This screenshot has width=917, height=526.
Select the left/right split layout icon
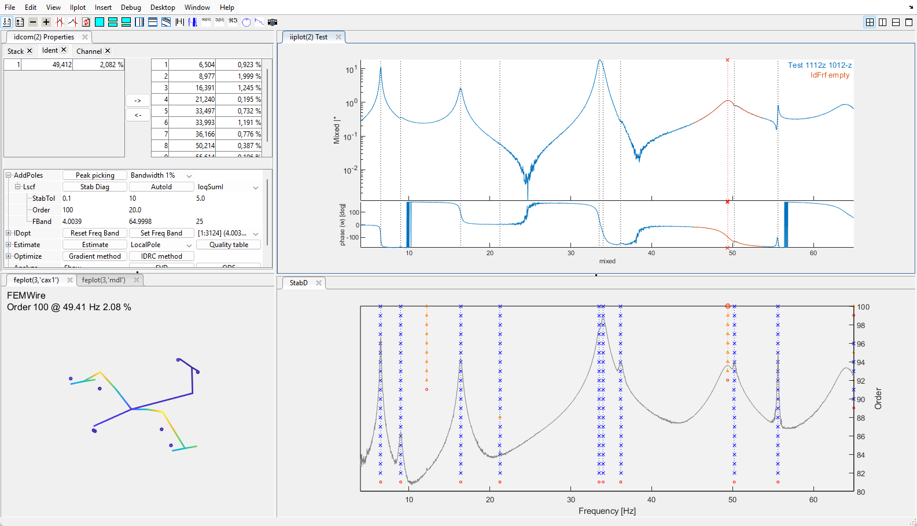(883, 22)
